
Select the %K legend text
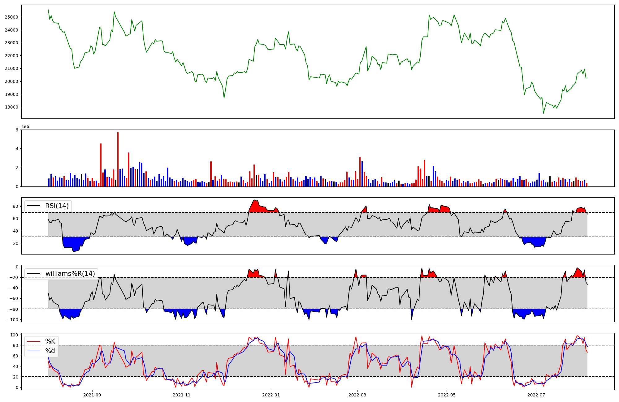coord(50,341)
